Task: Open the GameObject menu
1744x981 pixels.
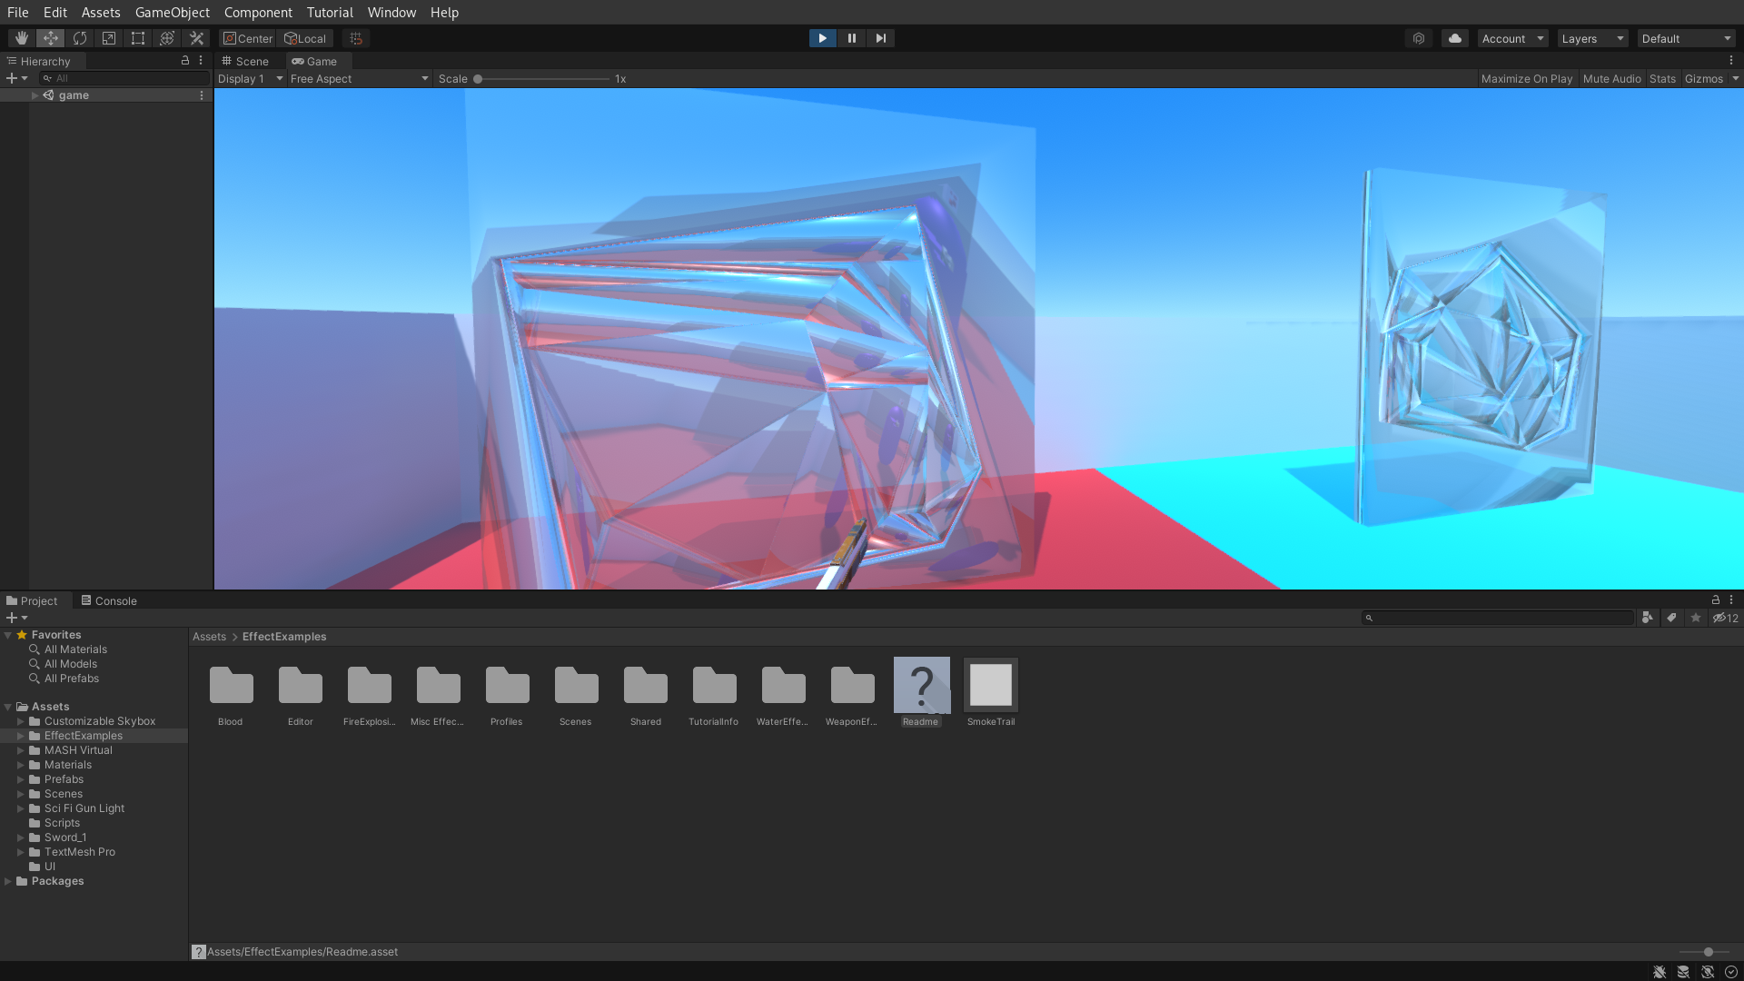Action: 172,12
